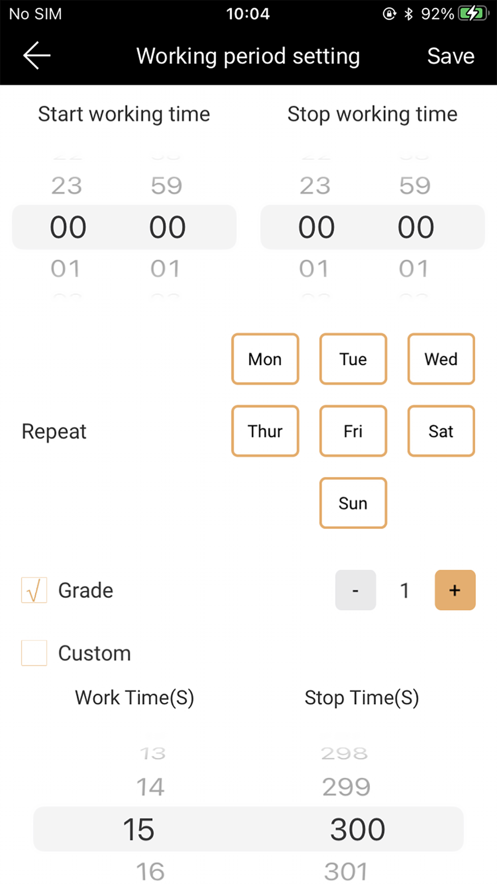Screen dimensions: 497x884
Task: Enable Thur repeat day
Action: point(265,431)
